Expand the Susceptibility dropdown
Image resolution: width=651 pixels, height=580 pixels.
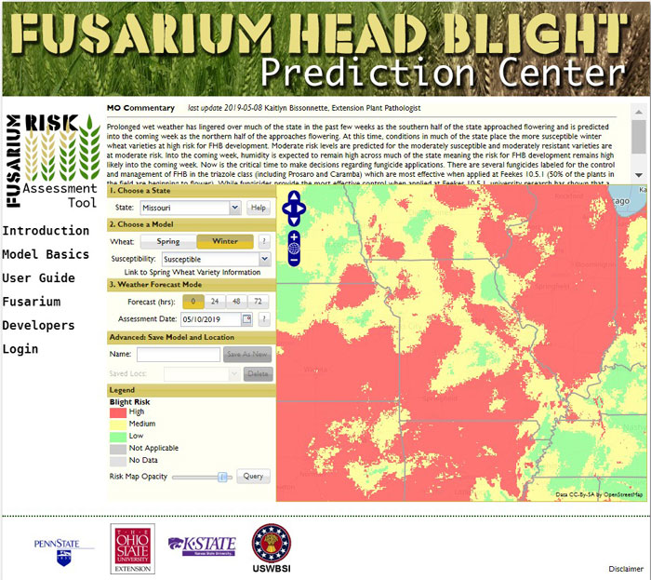click(x=216, y=259)
